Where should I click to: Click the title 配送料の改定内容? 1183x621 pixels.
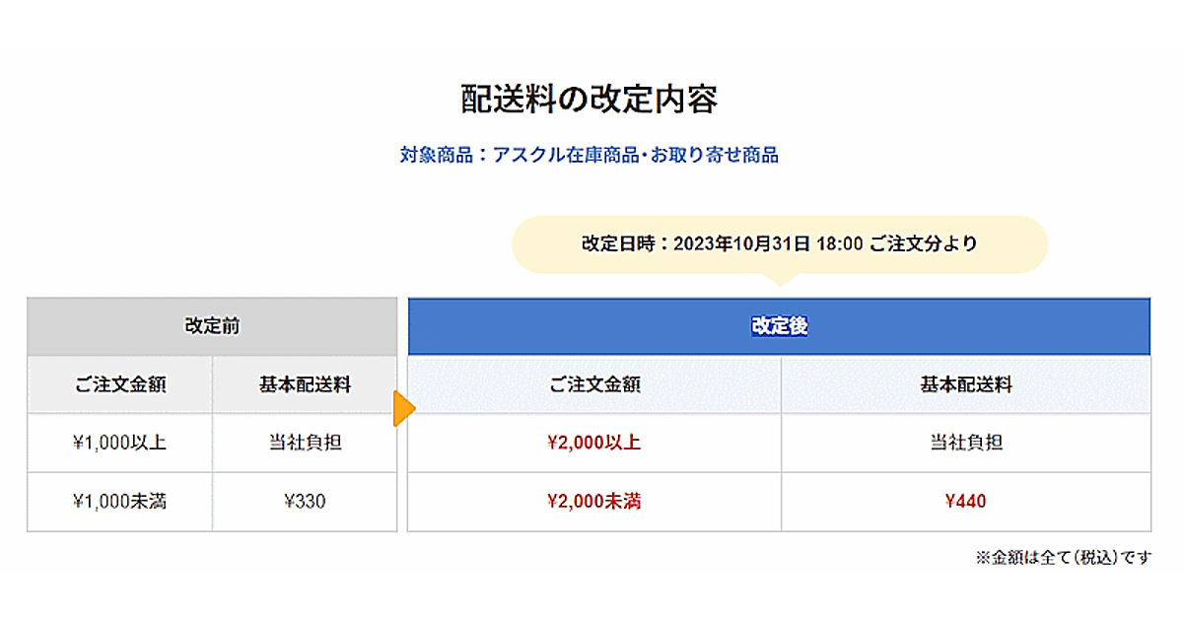click(590, 100)
